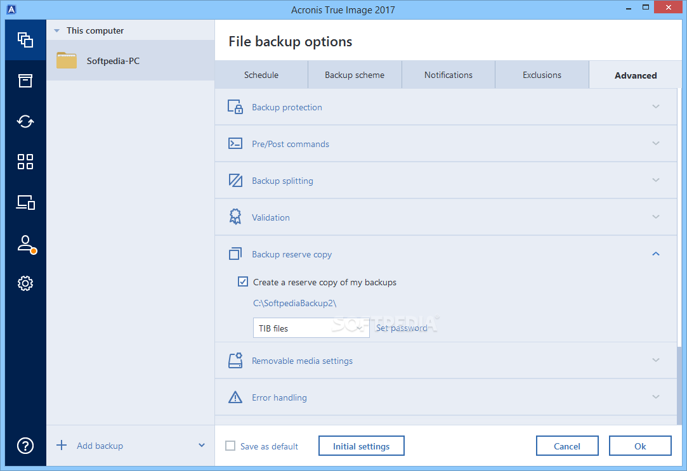Click the Backup protection lock icon
Image resolution: width=687 pixels, height=471 pixels.
235,106
